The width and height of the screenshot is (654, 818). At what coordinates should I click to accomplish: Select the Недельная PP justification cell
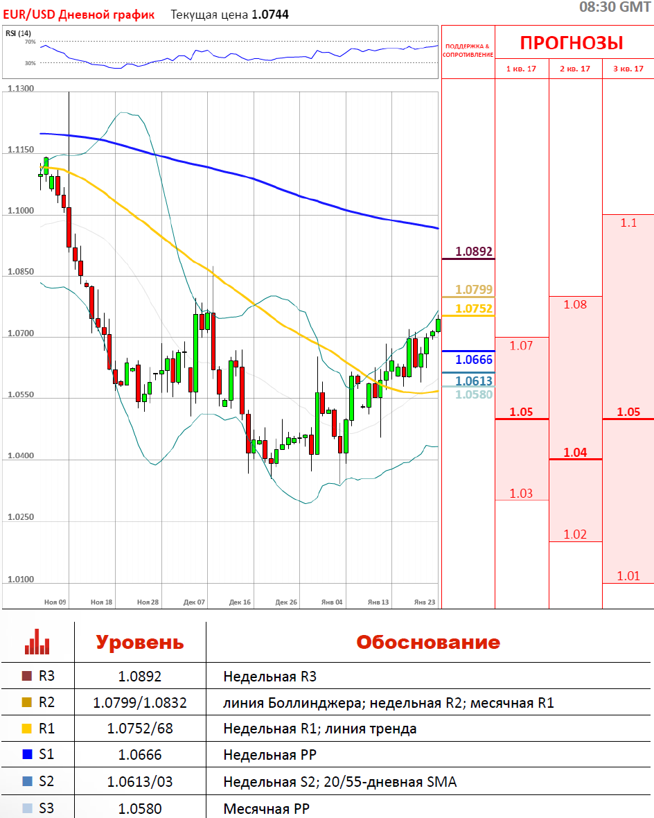(269, 755)
